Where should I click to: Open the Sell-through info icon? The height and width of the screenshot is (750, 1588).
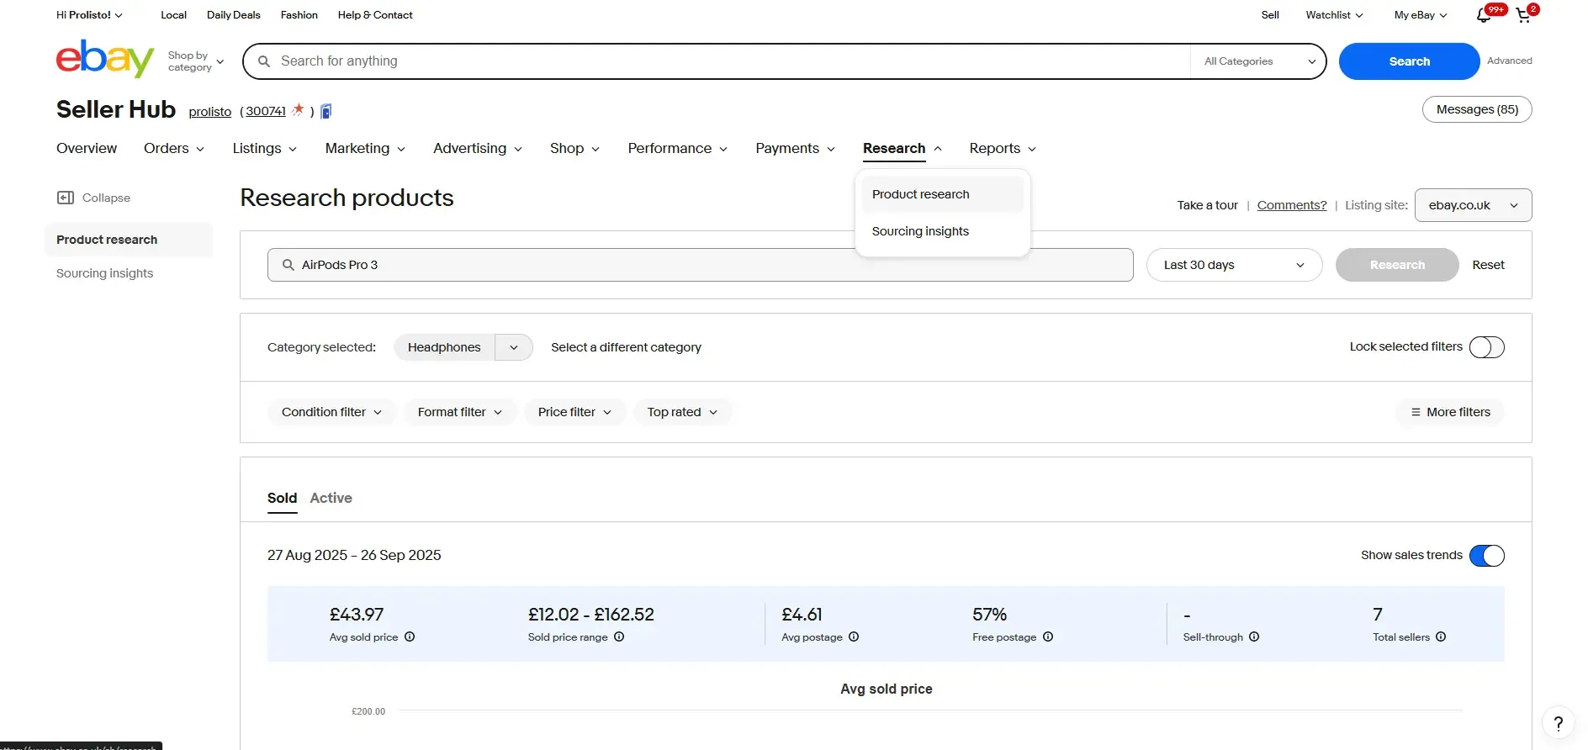click(1254, 636)
